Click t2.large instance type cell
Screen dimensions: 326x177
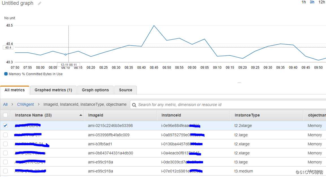tap(241, 135)
